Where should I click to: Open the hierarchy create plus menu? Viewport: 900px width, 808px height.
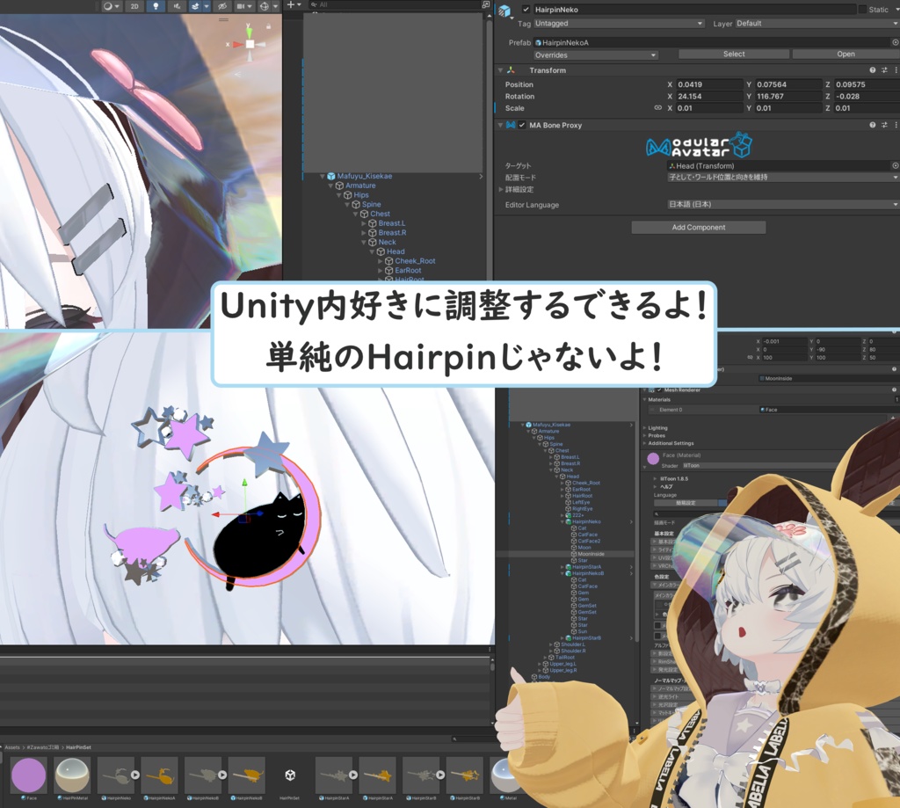(294, 4)
